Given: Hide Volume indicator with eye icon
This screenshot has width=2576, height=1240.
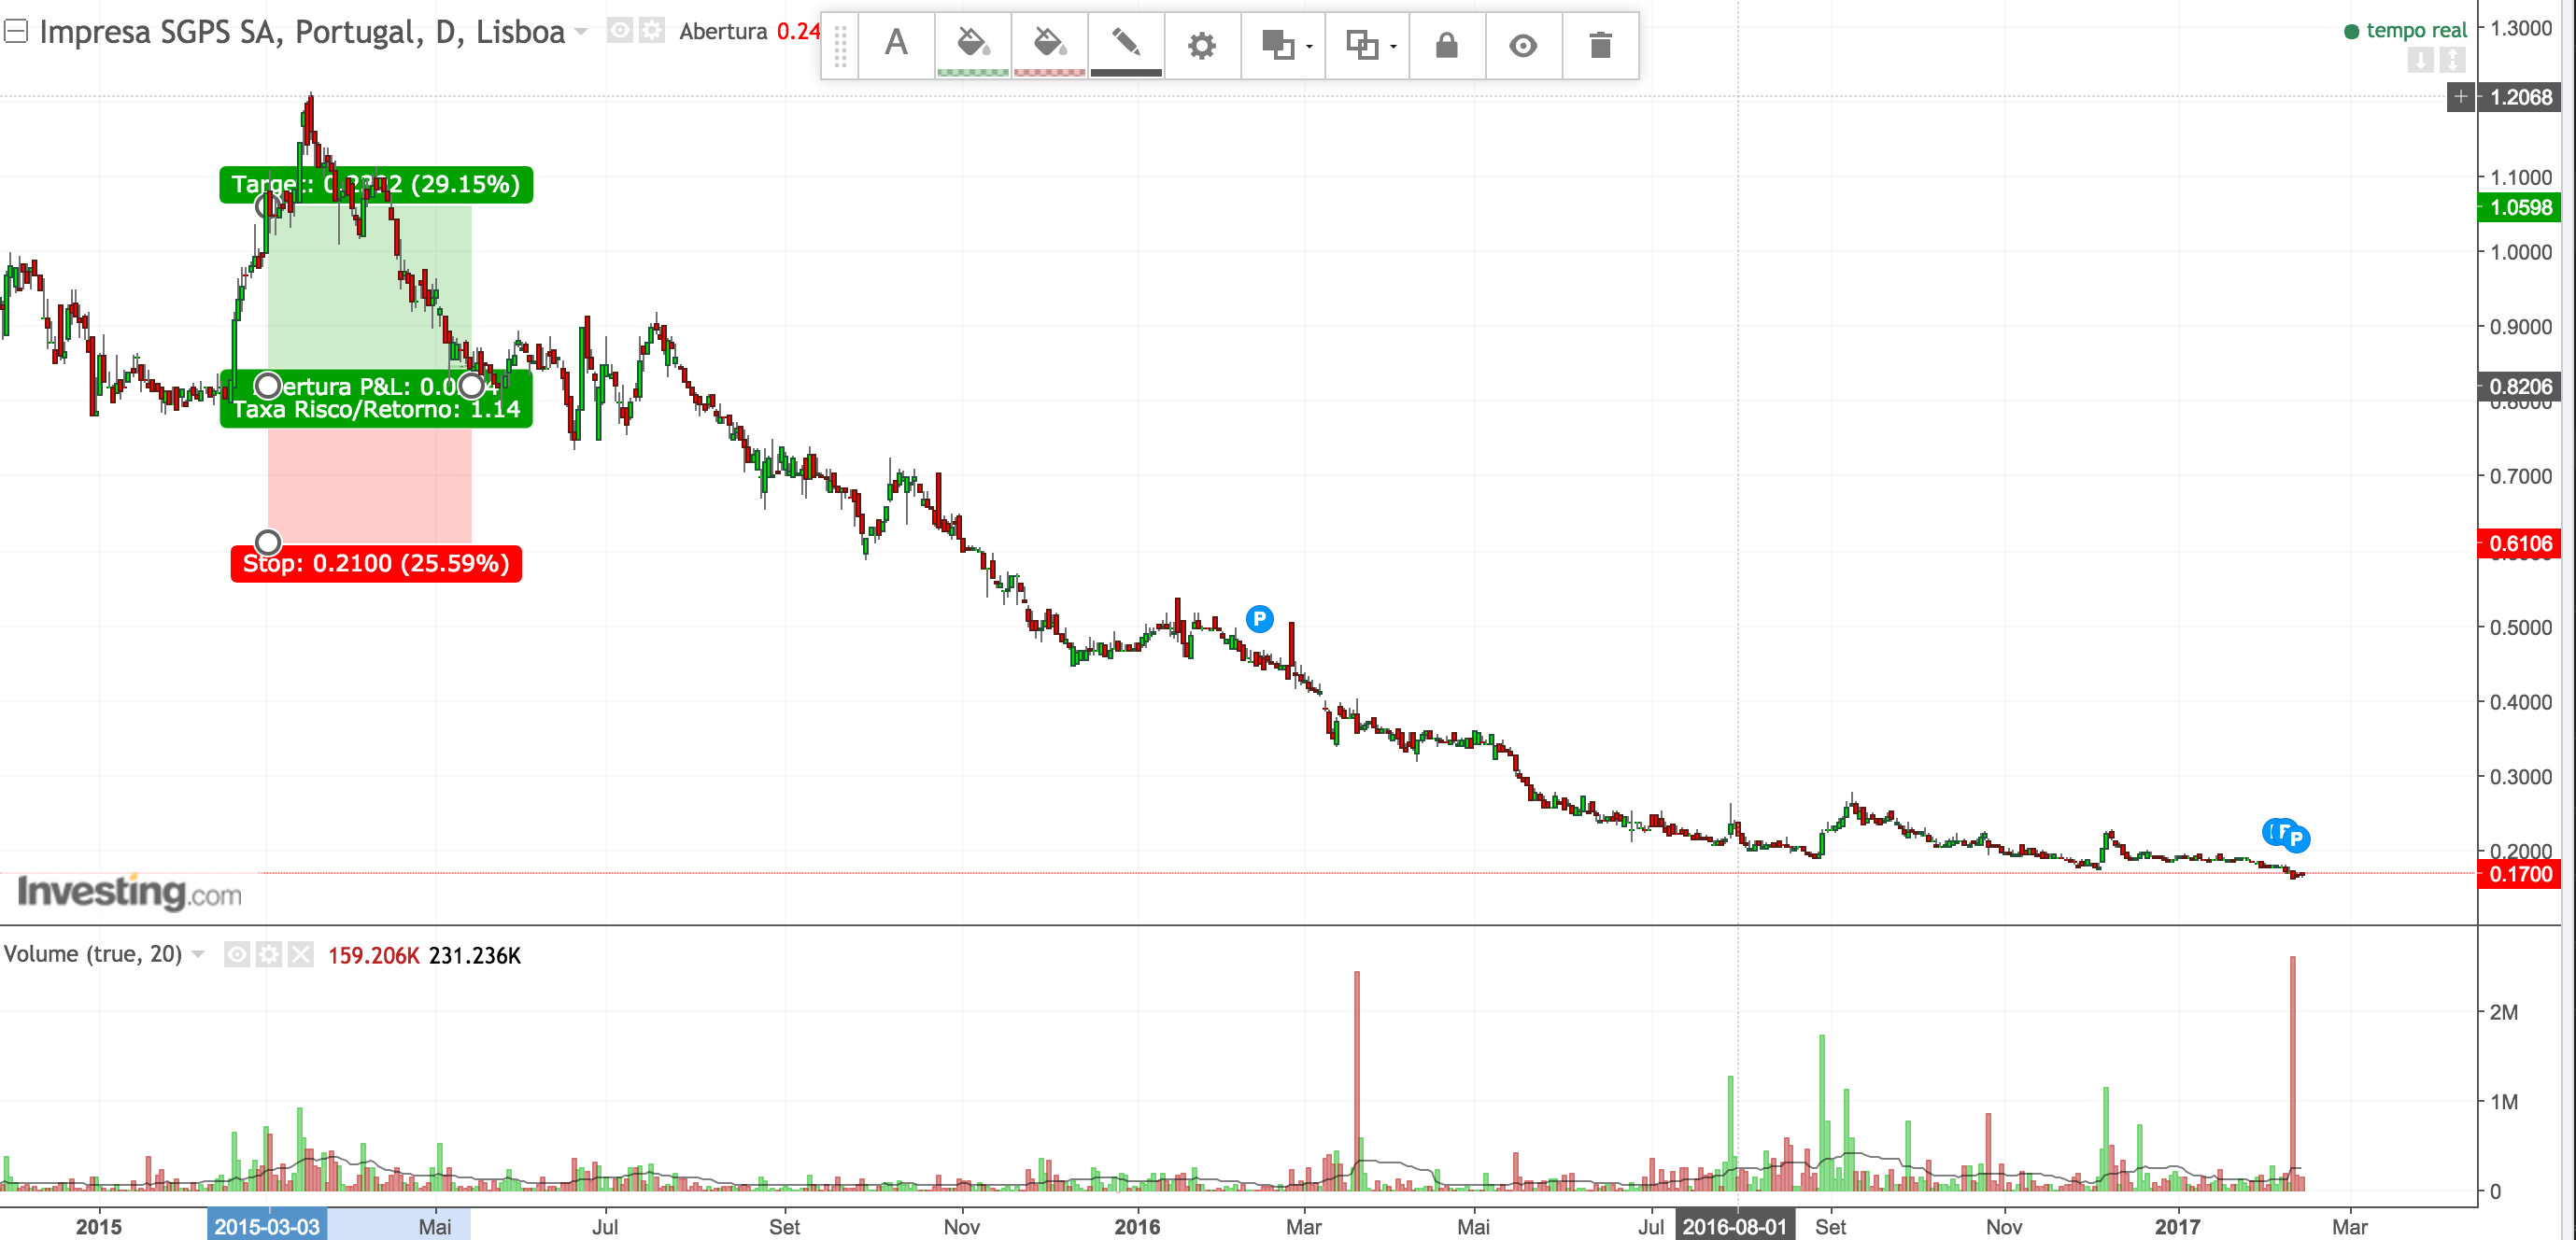Looking at the screenshot, I should pyautogui.click(x=236, y=955).
